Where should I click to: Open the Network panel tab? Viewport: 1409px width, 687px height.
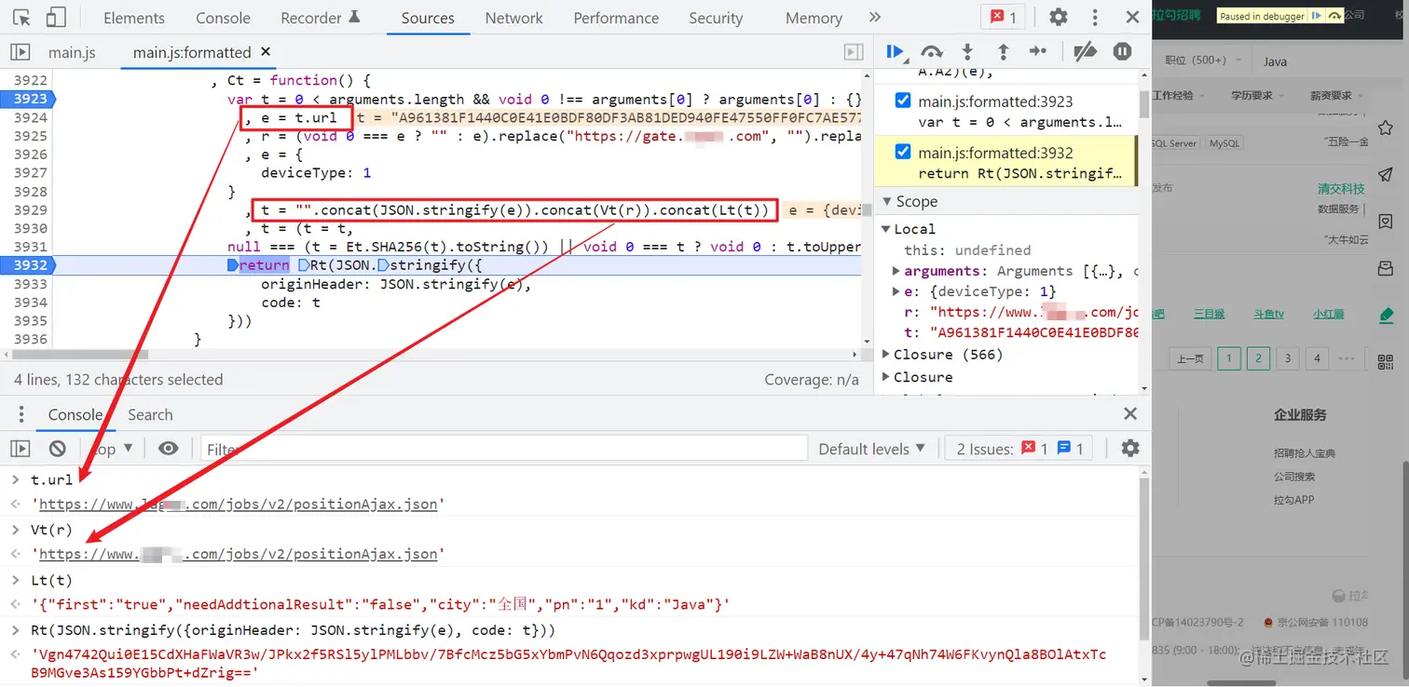(x=513, y=18)
